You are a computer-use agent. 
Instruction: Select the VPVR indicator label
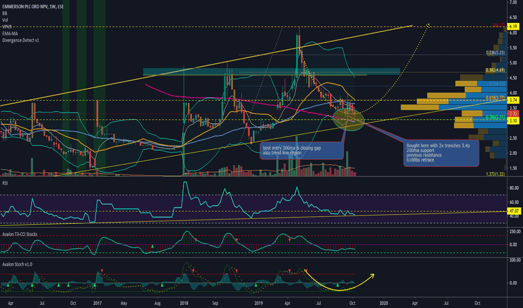pos(7,27)
